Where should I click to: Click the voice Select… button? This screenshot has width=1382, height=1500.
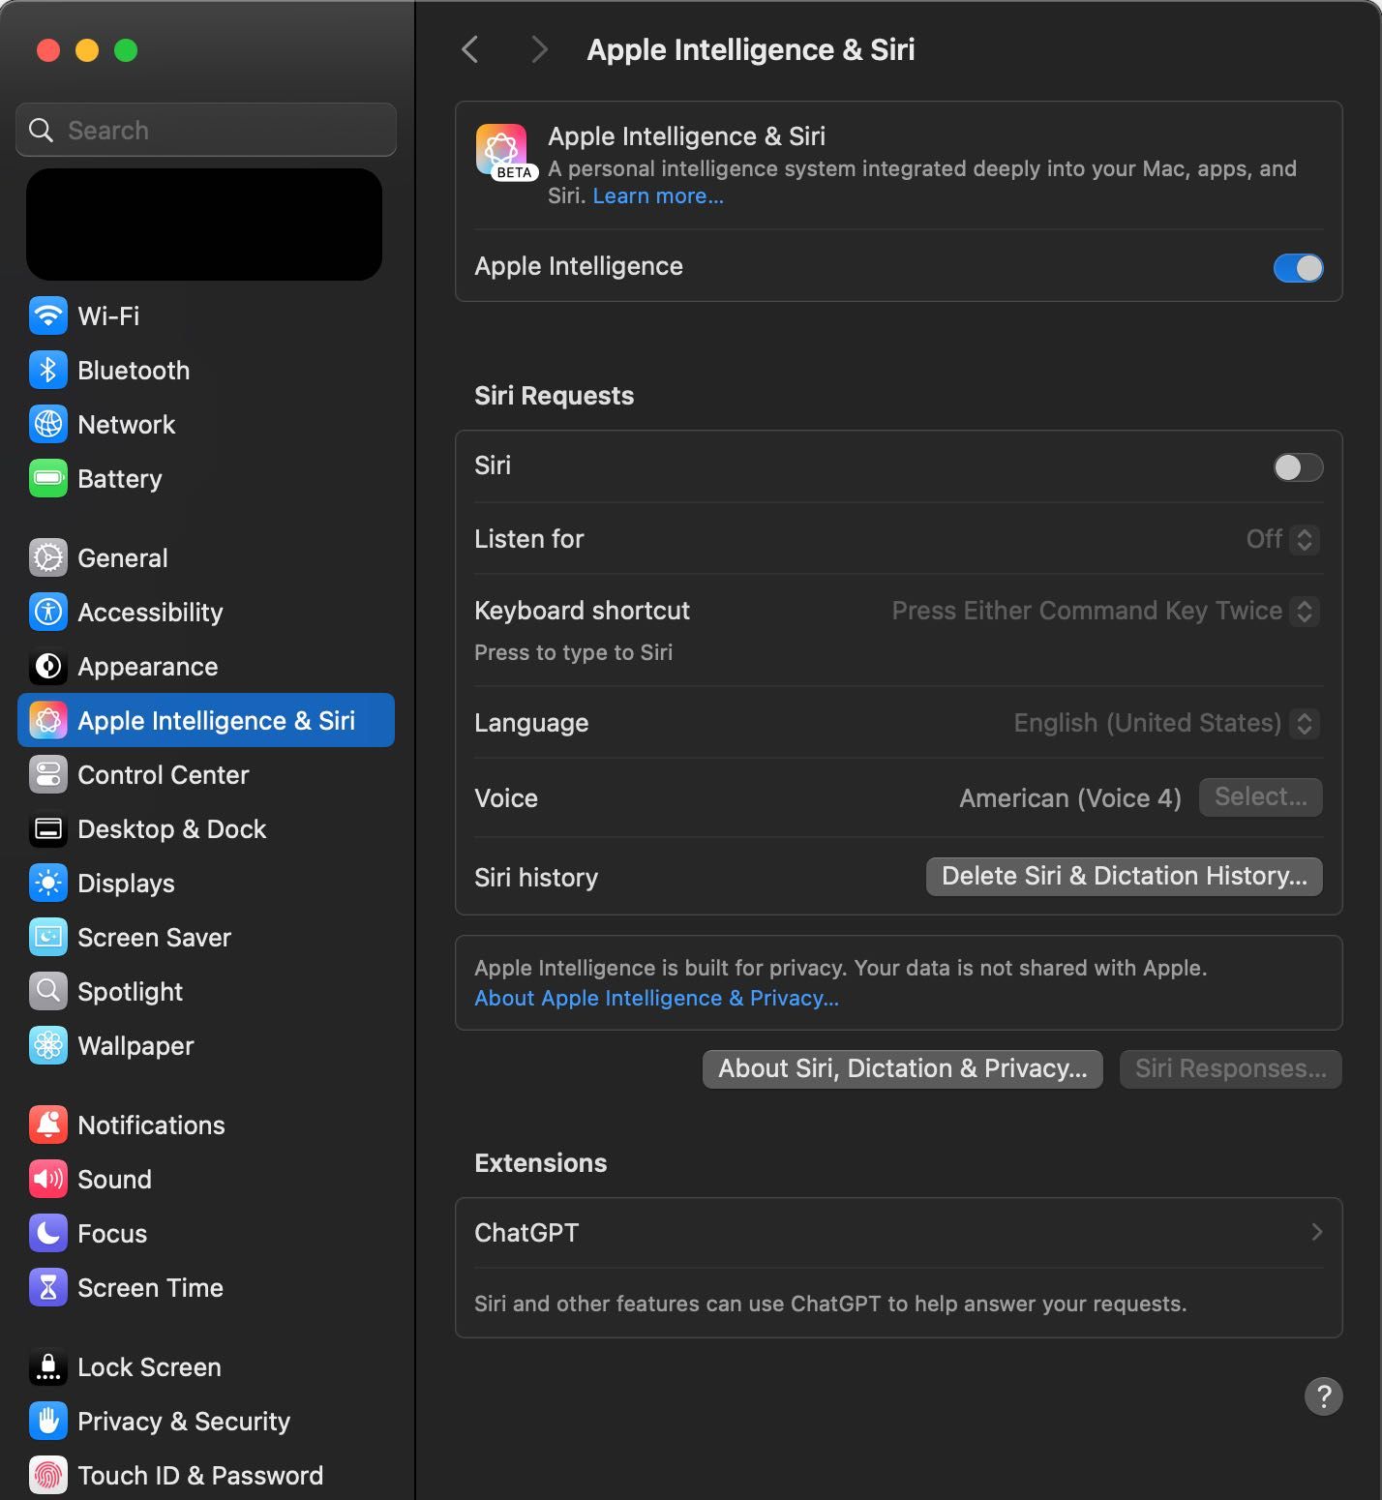tap(1260, 796)
